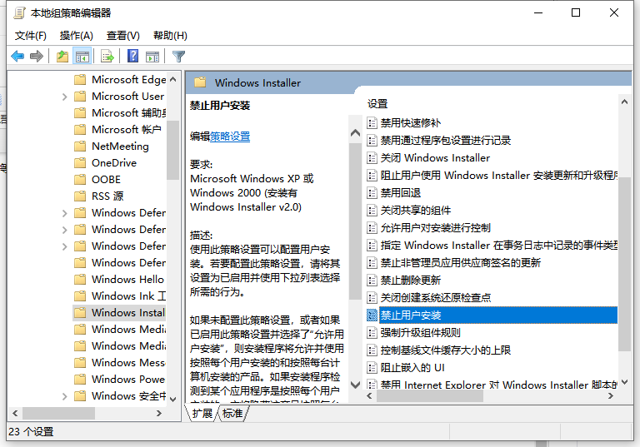Go up one level using the folder icon
This screenshot has width=640, height=447.
point(62,57)
